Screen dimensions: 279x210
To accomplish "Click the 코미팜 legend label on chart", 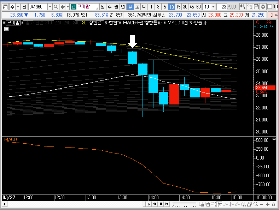I will [13, 23].
